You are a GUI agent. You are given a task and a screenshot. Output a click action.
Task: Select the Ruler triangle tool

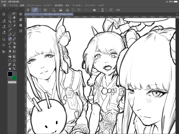click(x=10, y=65)
